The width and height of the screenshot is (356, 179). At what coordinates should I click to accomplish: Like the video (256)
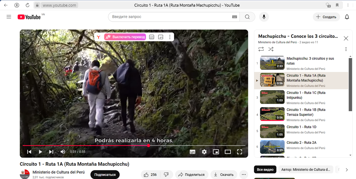tap(151, 175)
